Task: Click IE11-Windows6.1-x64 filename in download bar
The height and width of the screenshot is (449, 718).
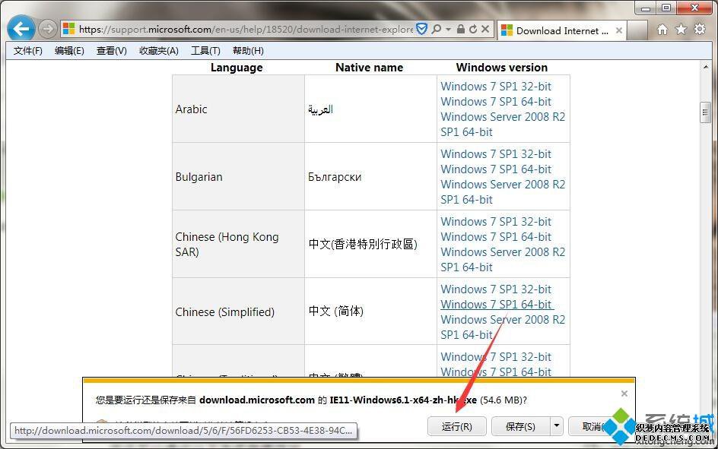Action: (x=403, y=400)
